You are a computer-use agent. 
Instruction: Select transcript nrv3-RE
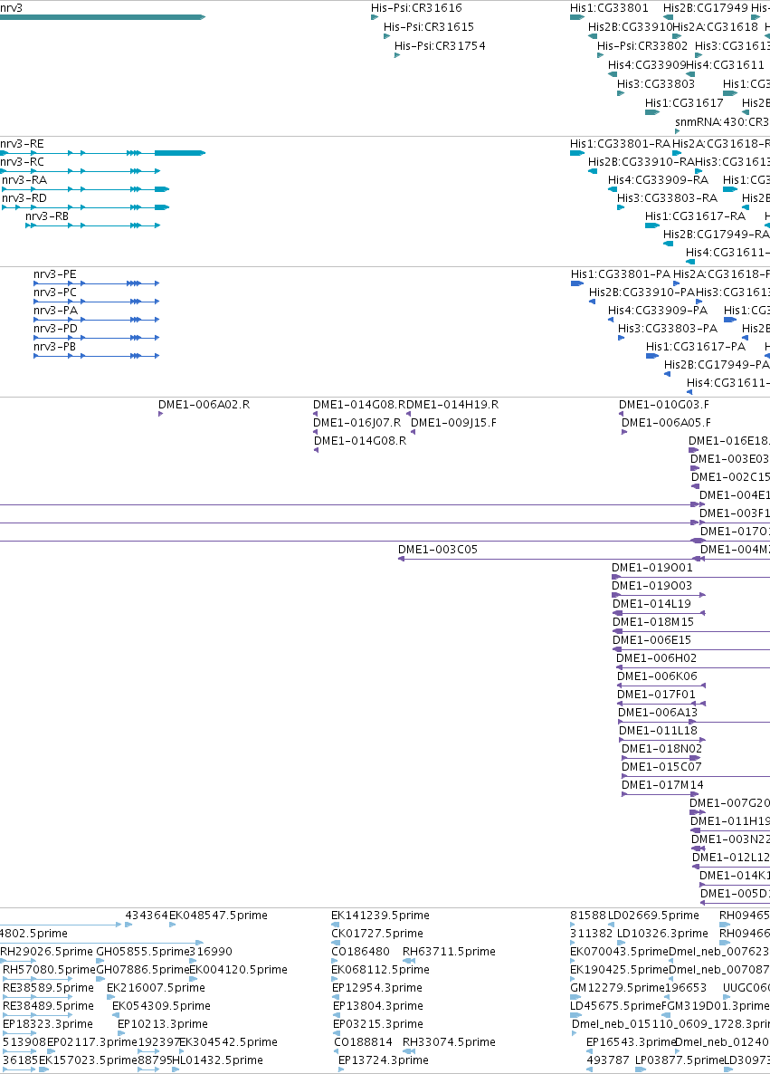point(22,144)
